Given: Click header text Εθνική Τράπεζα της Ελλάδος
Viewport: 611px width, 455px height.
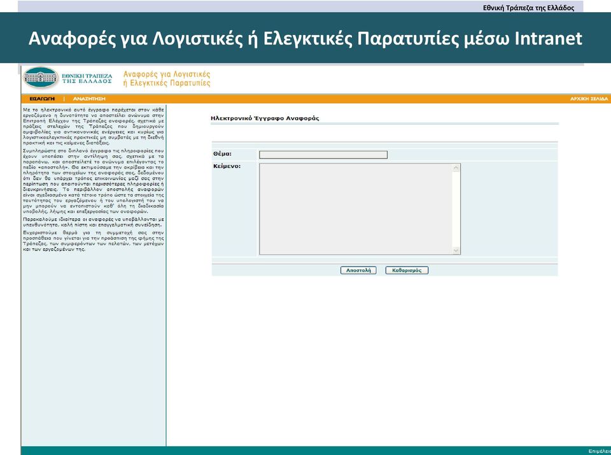Looking at the screenshot, I should (x=528, y=8).
